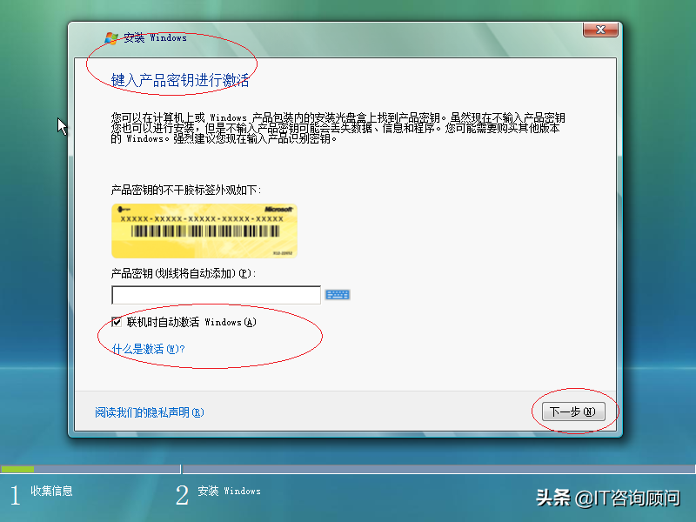Click the 下一步 button
Screen dimensions: 696x522
[x=573, y=412]
